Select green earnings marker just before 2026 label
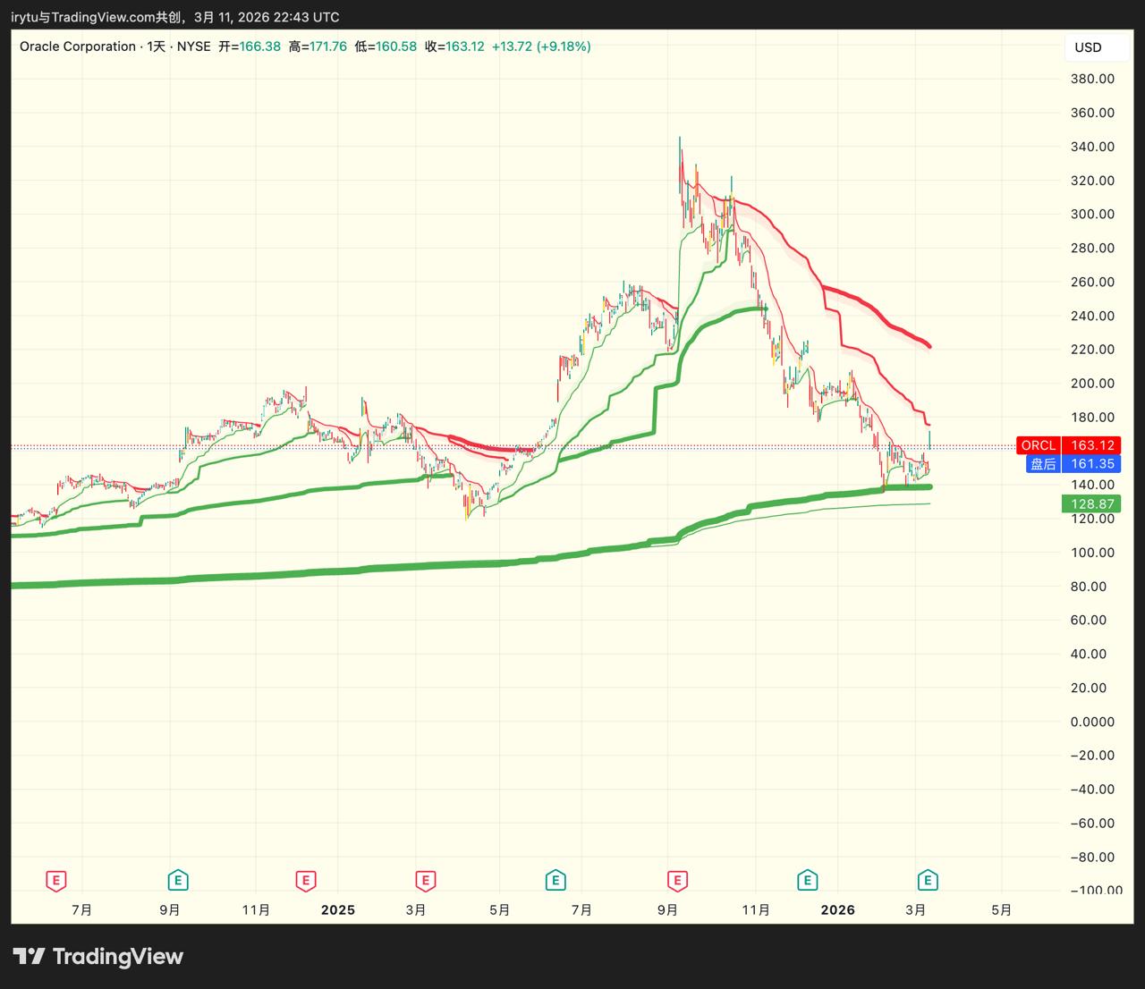The image size is (1145, 989). tap(808, 881)
